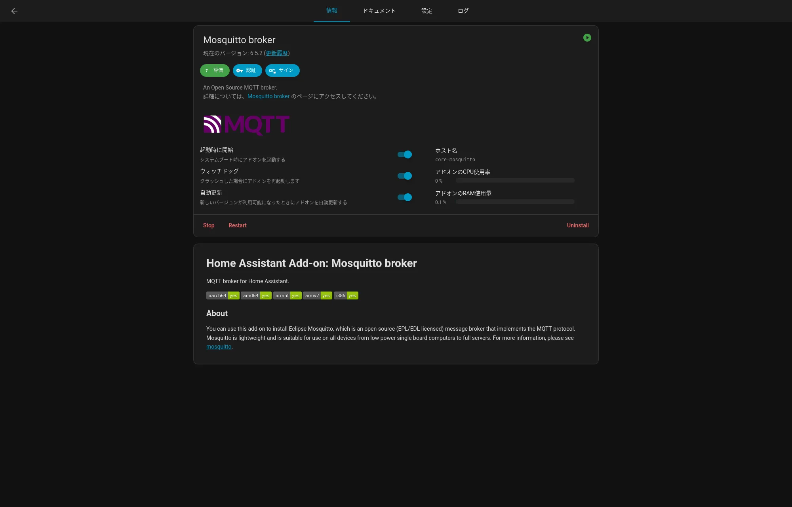Turn off the ウォッチドッグ switch

click(x=404, y=176)
